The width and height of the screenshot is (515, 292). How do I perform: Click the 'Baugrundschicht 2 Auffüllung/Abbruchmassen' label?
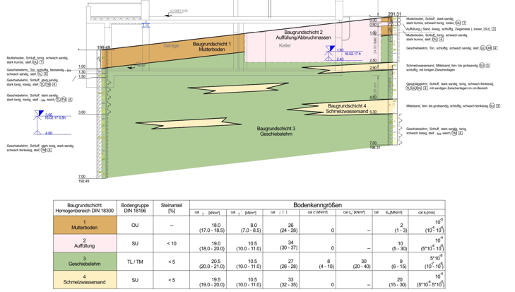click(x=303, y=35)
